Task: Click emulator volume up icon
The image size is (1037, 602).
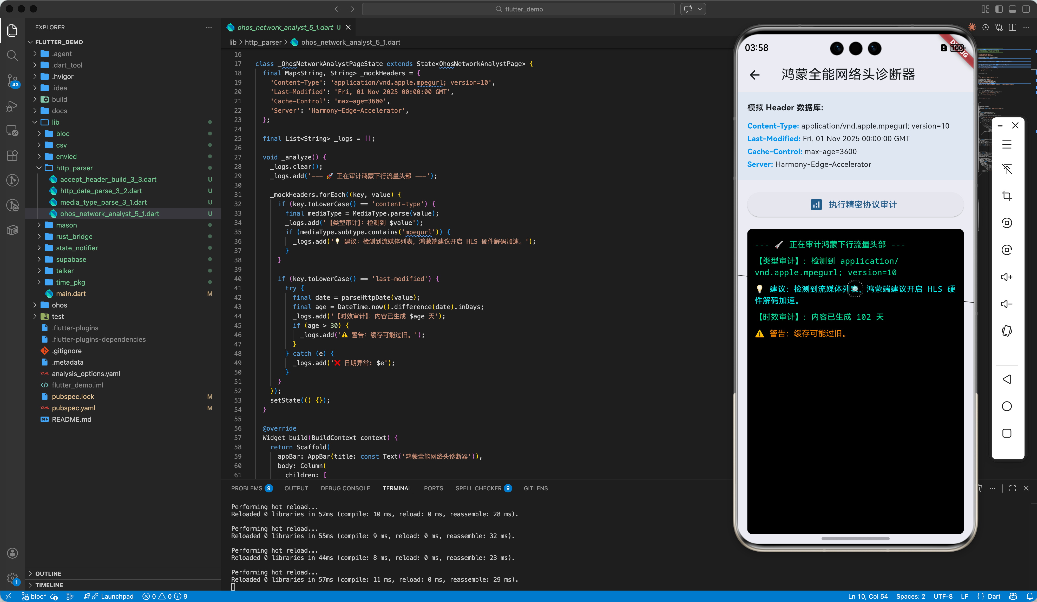Action: click(x=1007, y=277)
